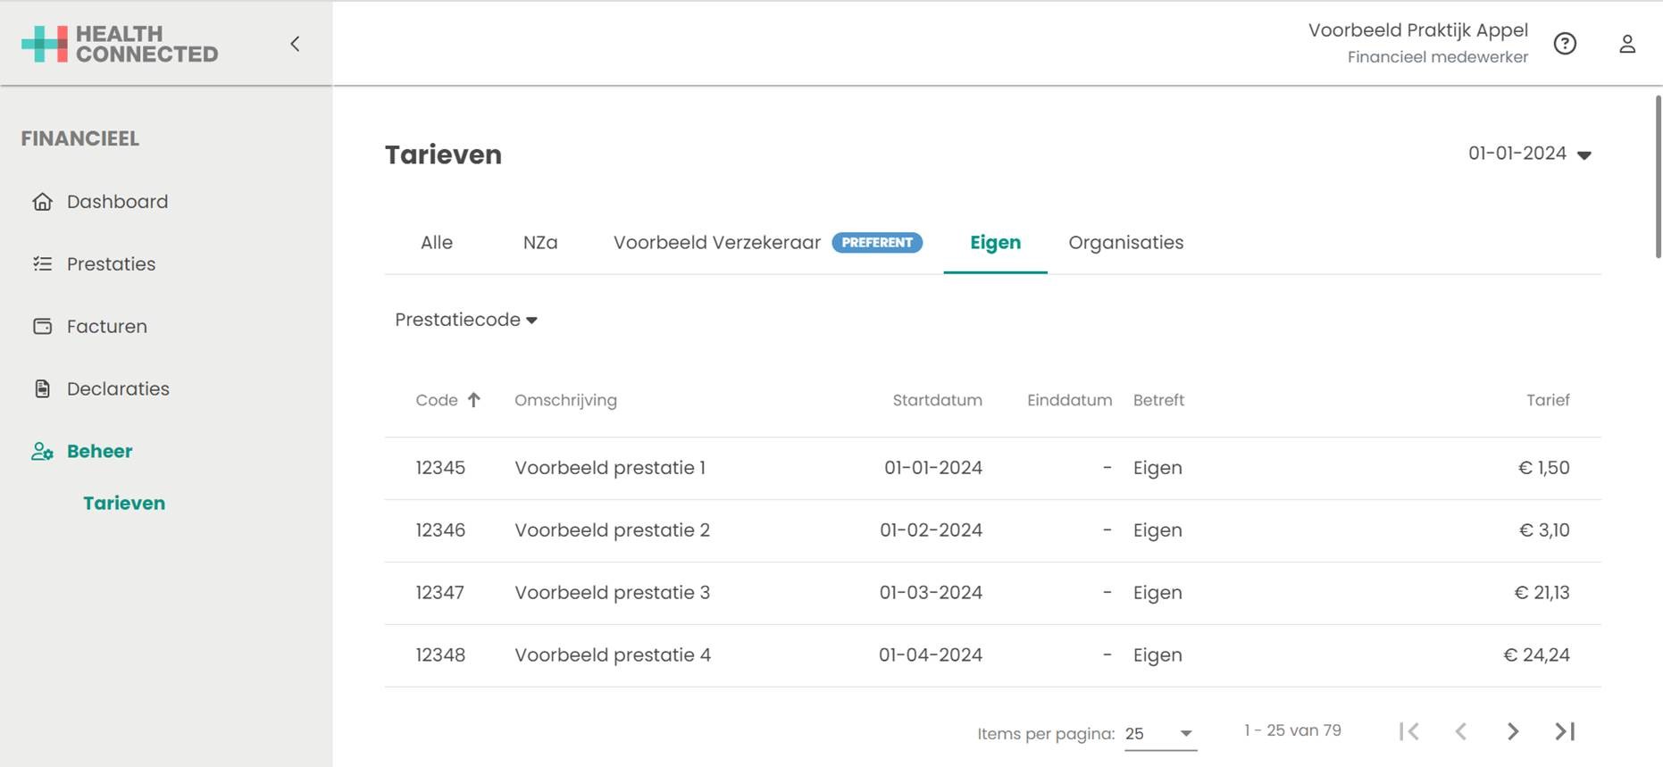1663x767 pixels.
Task: Click the Beheer user-settings icon
Action: pos(42,452)
